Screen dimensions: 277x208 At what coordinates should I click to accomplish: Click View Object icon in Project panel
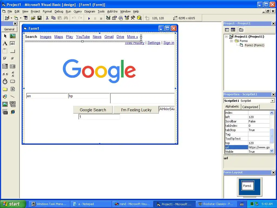233,30
